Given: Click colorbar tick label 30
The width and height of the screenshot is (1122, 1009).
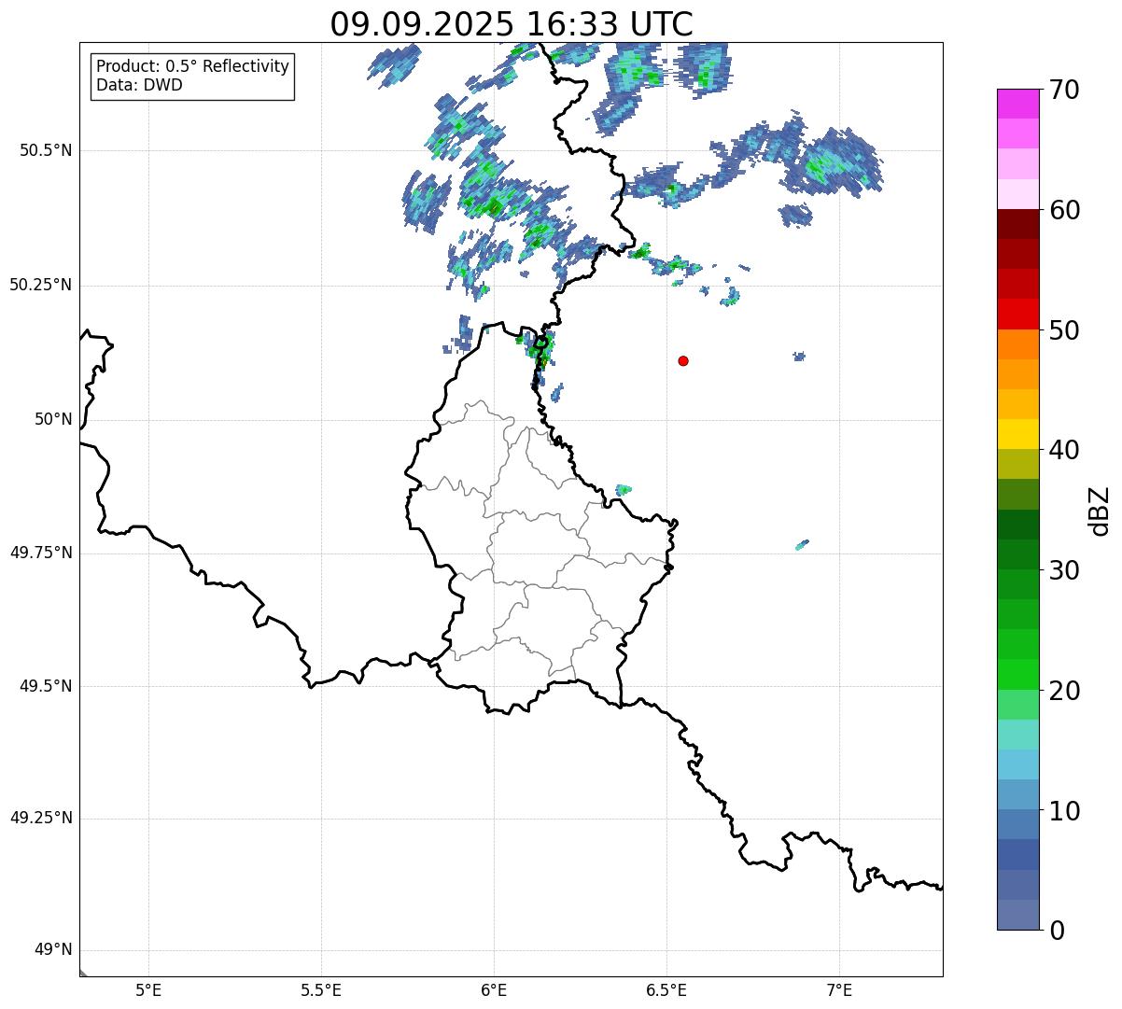Looking at the screenshot, I should pyautogui.click(x=1063, y=570).
